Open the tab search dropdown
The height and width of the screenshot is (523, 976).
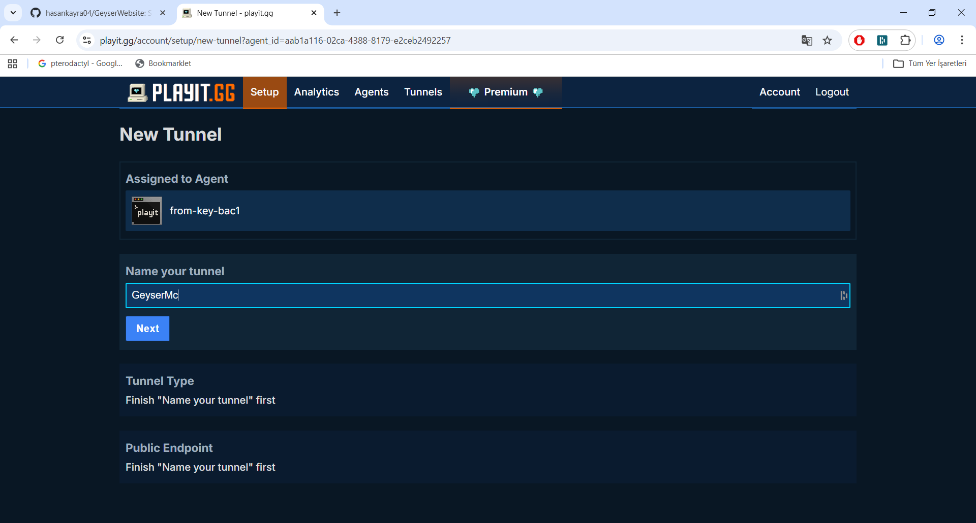pos(13,13)
